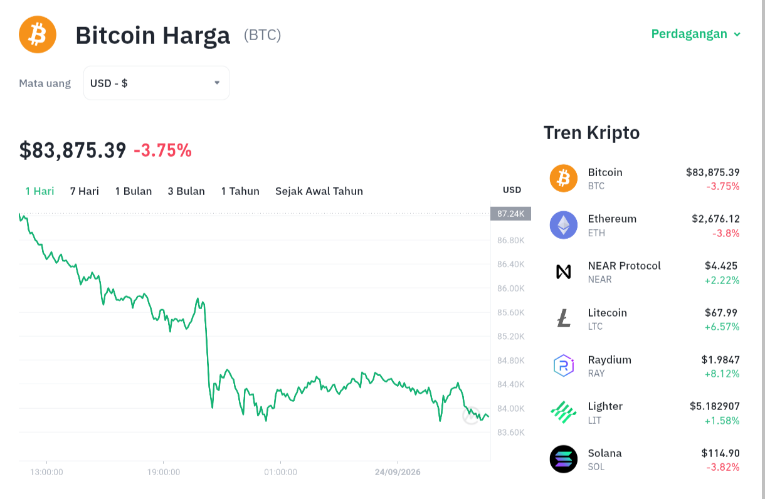Select the NEAR Protocol icon
The width and height of the screenshot is (765, 499).
[564, 271]
